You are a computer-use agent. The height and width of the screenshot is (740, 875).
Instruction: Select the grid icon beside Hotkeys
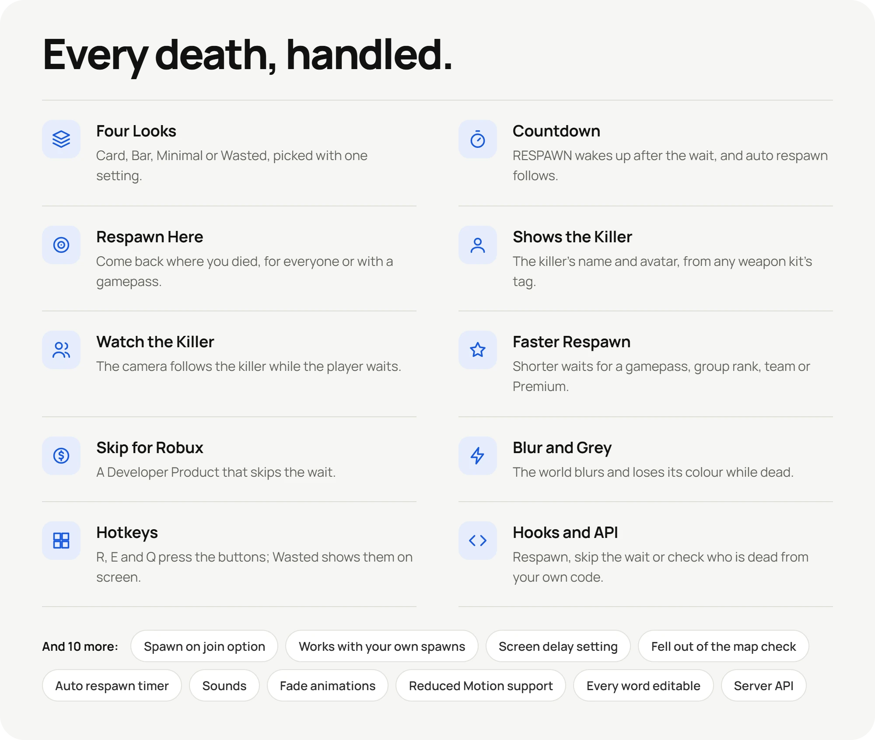tap(61, 541)
